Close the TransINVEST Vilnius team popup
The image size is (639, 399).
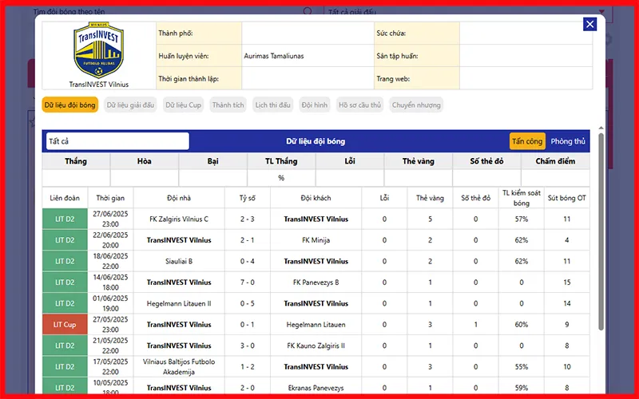coord(589,24)
